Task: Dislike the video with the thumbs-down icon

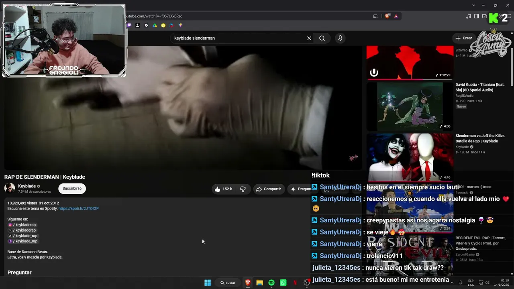Action: (243, 189)
